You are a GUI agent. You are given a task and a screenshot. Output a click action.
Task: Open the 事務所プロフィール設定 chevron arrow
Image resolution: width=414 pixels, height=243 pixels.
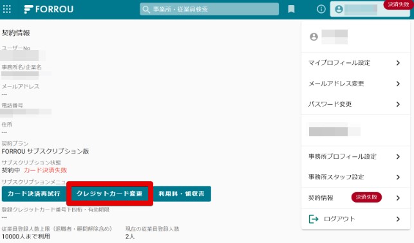coord(398,157)
